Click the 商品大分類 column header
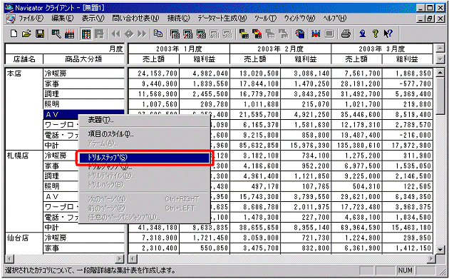Image resolution: width=449 pixels, height=279 pixels. 83,59
